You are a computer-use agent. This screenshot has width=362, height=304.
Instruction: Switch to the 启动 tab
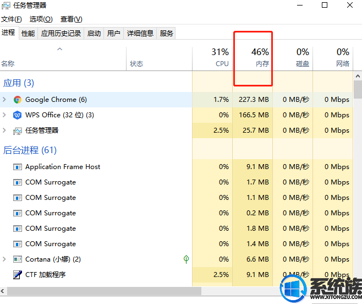94,33
